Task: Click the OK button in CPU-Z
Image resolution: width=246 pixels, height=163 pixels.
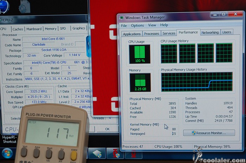Action: 107,129
